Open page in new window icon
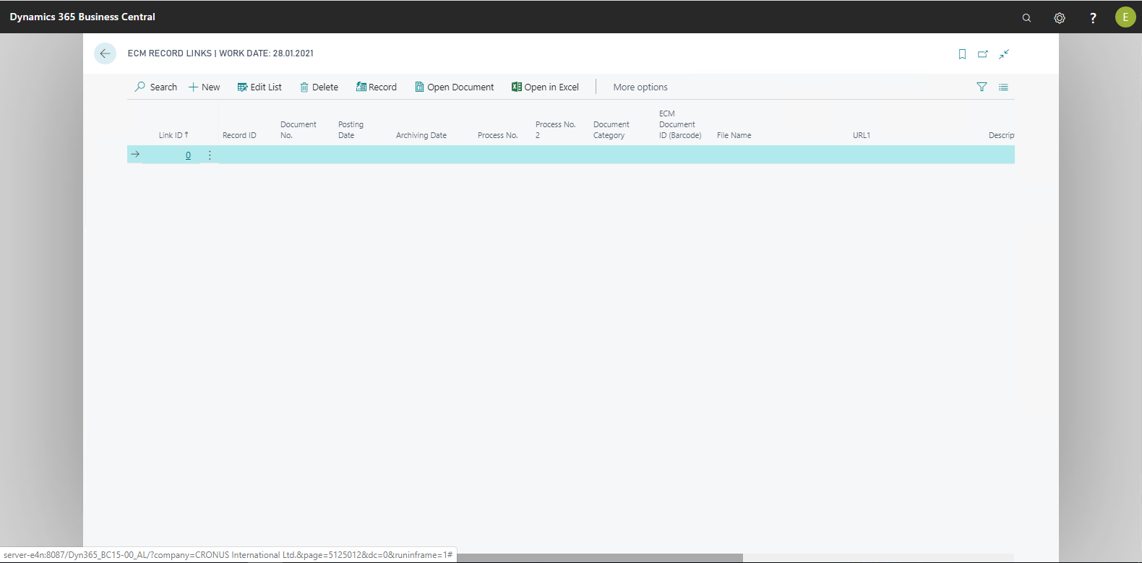This screenshot has height=563, width=1142. 983,54
